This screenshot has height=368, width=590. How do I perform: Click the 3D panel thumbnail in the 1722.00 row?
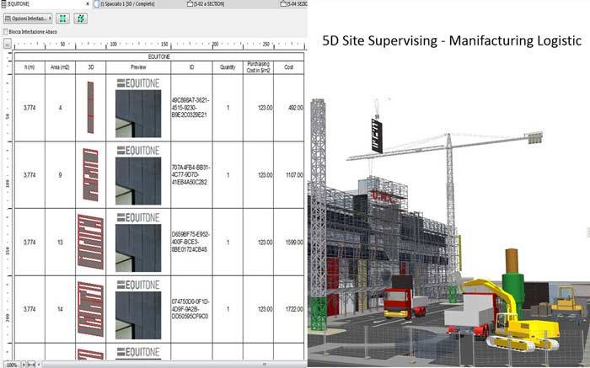pos(90,309)
